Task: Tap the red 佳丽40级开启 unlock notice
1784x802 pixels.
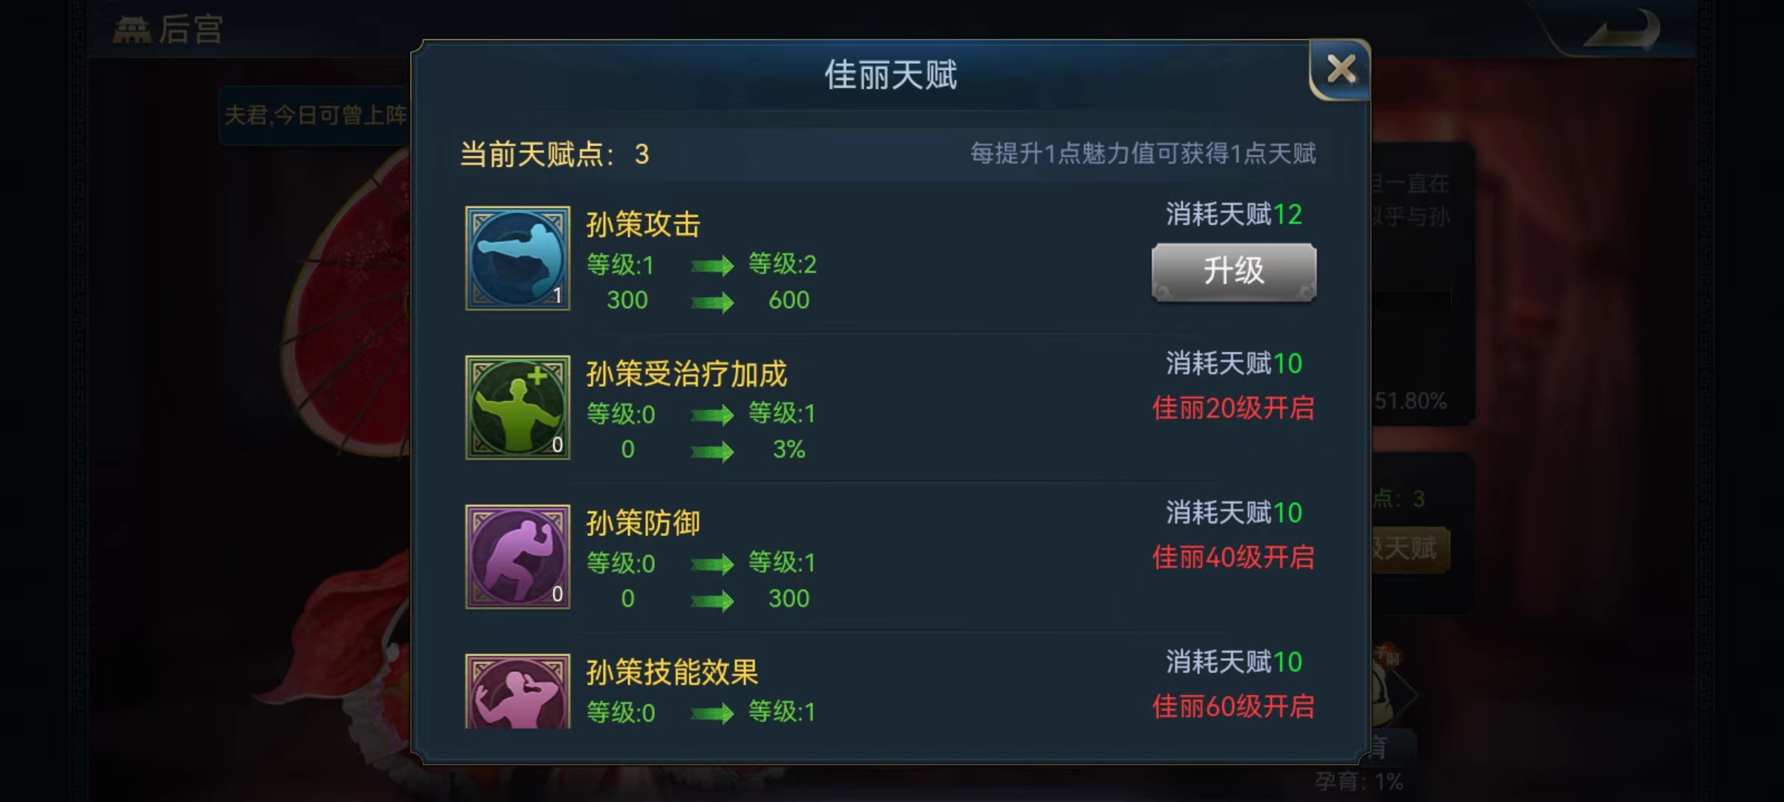Action: [1233, 557]
